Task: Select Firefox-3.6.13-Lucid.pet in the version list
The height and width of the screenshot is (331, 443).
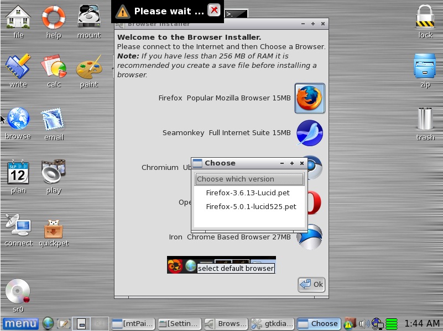Action: tap(248, 193)
